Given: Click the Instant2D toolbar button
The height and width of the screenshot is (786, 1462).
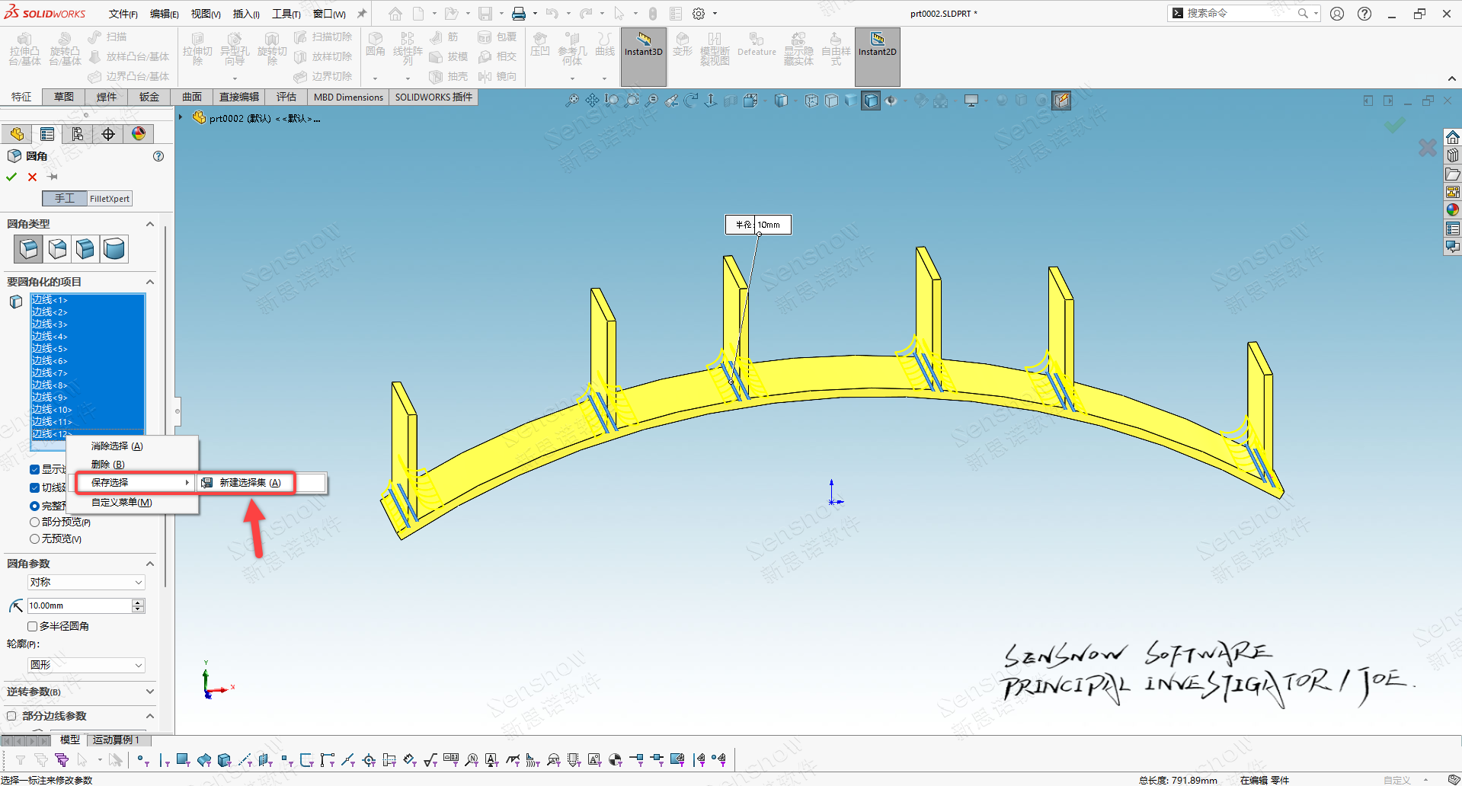Looking at the screenshot, I should [x=877, y=46].
